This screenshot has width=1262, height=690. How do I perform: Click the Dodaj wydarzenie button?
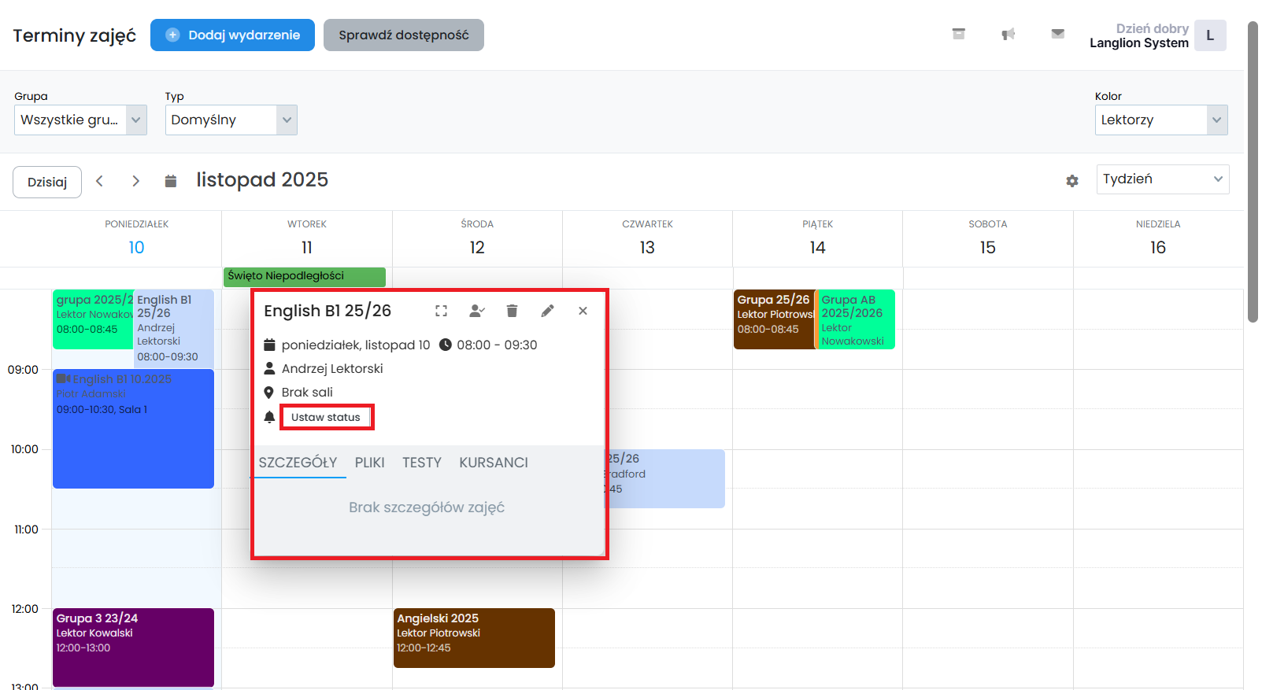232,35
